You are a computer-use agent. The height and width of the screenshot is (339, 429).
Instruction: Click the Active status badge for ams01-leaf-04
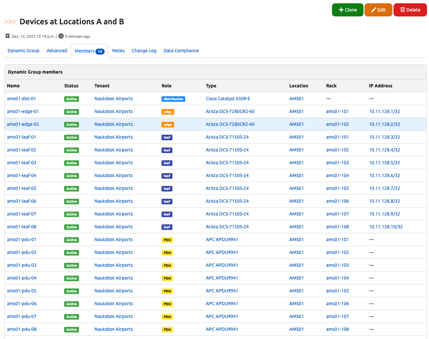pos(71,176)
